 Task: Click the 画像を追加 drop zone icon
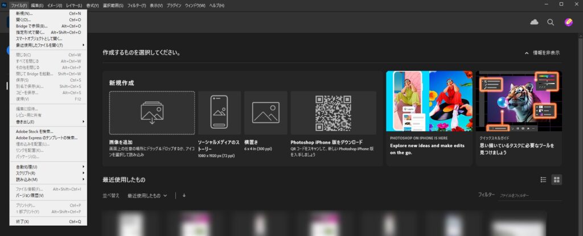click(x=151, y=113)
